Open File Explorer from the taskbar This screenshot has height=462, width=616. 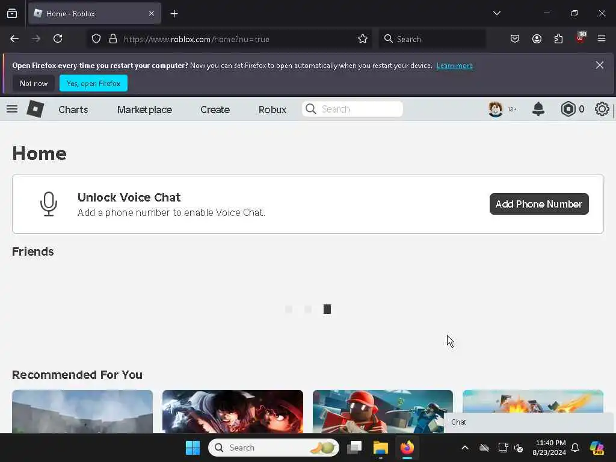pyautogui.click(x=380, y=448)
